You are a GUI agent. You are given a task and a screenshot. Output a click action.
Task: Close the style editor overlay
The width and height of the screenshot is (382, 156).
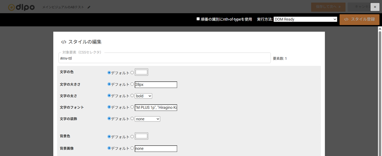coord(375,7)
